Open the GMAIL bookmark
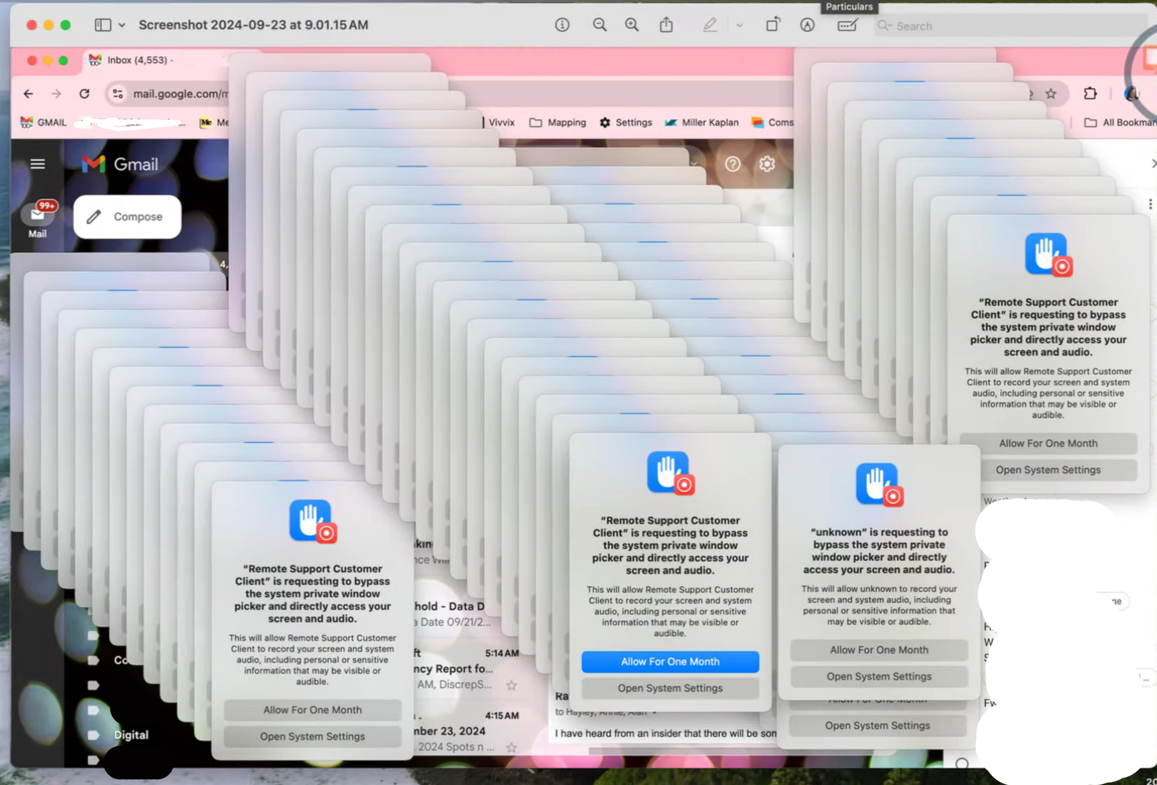This screenshot has height=785, width=1157. point(43,122)
